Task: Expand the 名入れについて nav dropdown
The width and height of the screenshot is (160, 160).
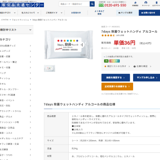Action: [x=30, y=13]
